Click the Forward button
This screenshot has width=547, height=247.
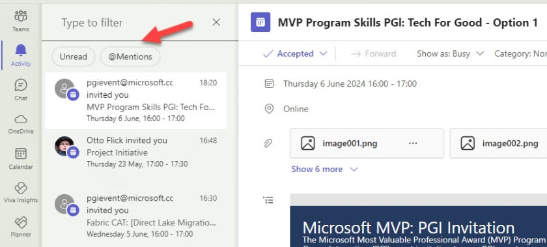373,54
